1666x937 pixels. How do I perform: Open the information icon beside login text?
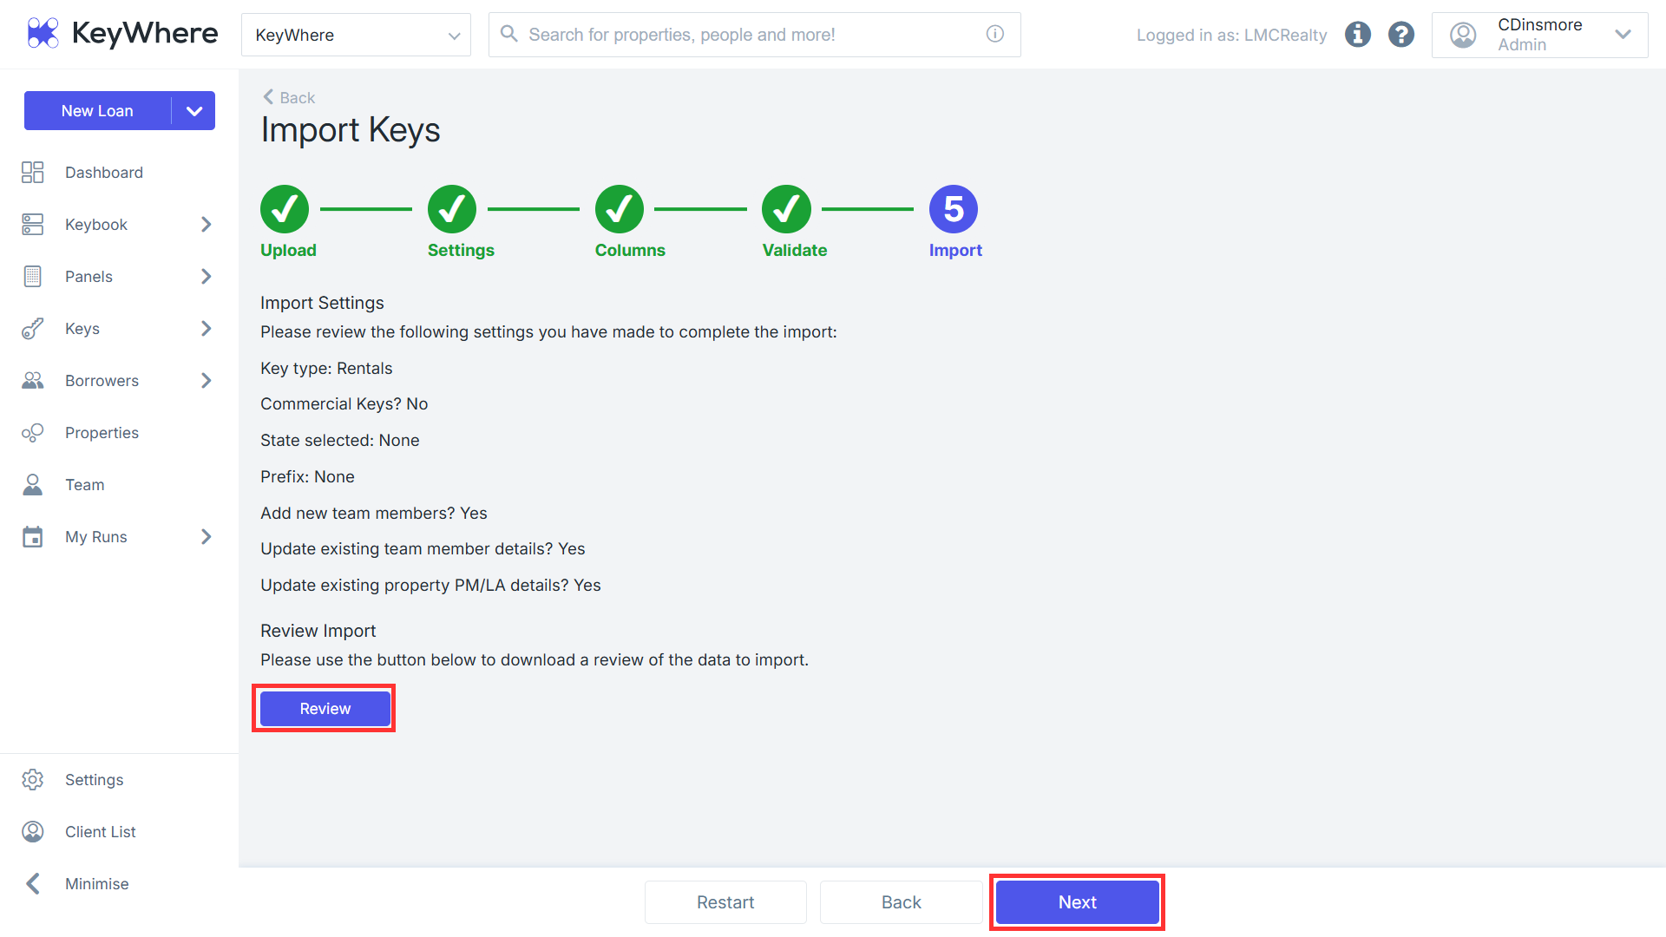1358,35
